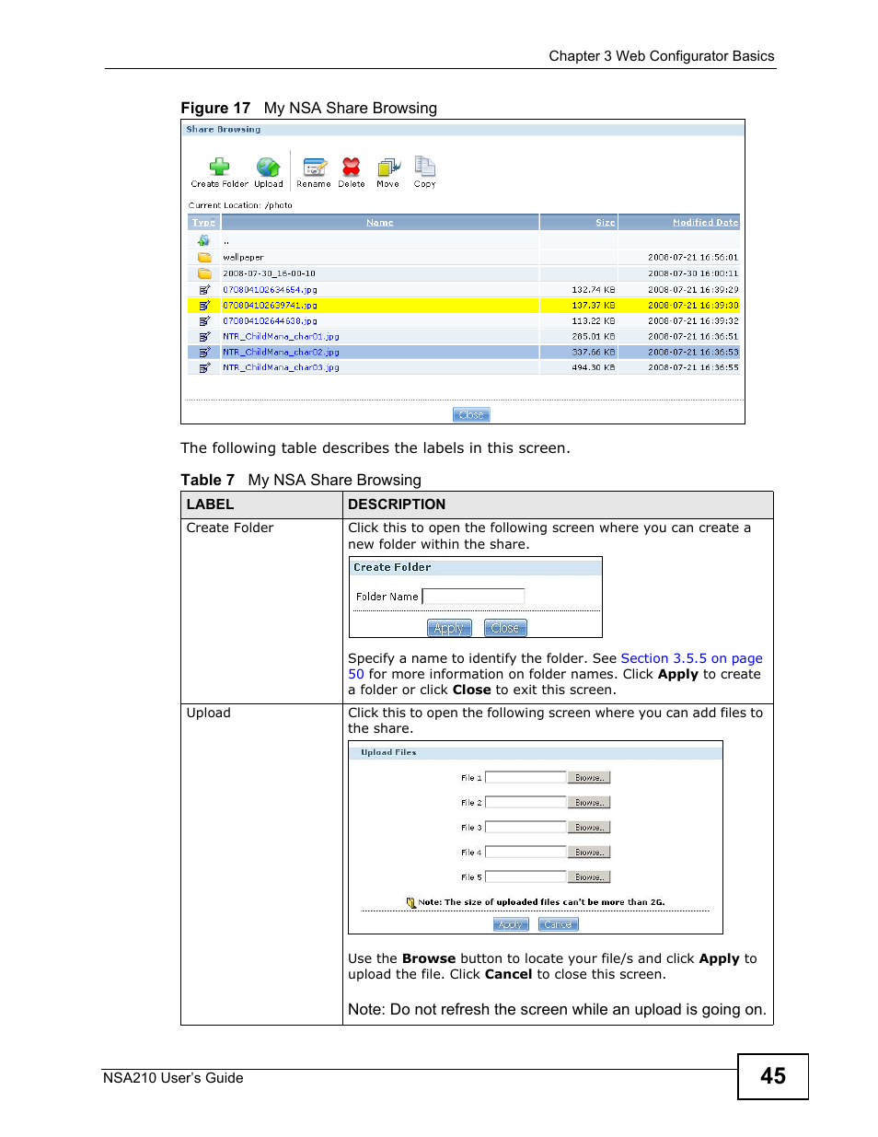Click the Delete red X icon
Screen dimensions: 878x1137
coord(352,167)
